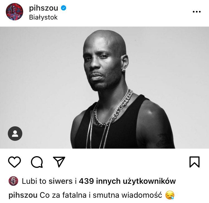Viewport: 209px width, 203px height.
Task: Share the post using the paper plane icon
Action: (59, 162)
